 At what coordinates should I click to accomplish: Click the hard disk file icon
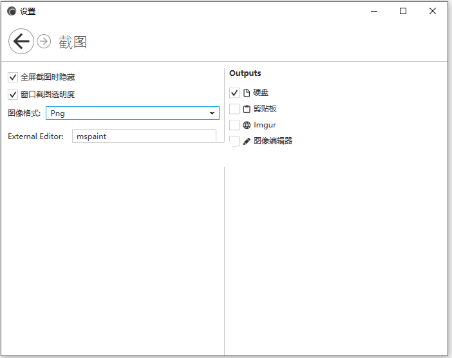[x=247, y=93]
